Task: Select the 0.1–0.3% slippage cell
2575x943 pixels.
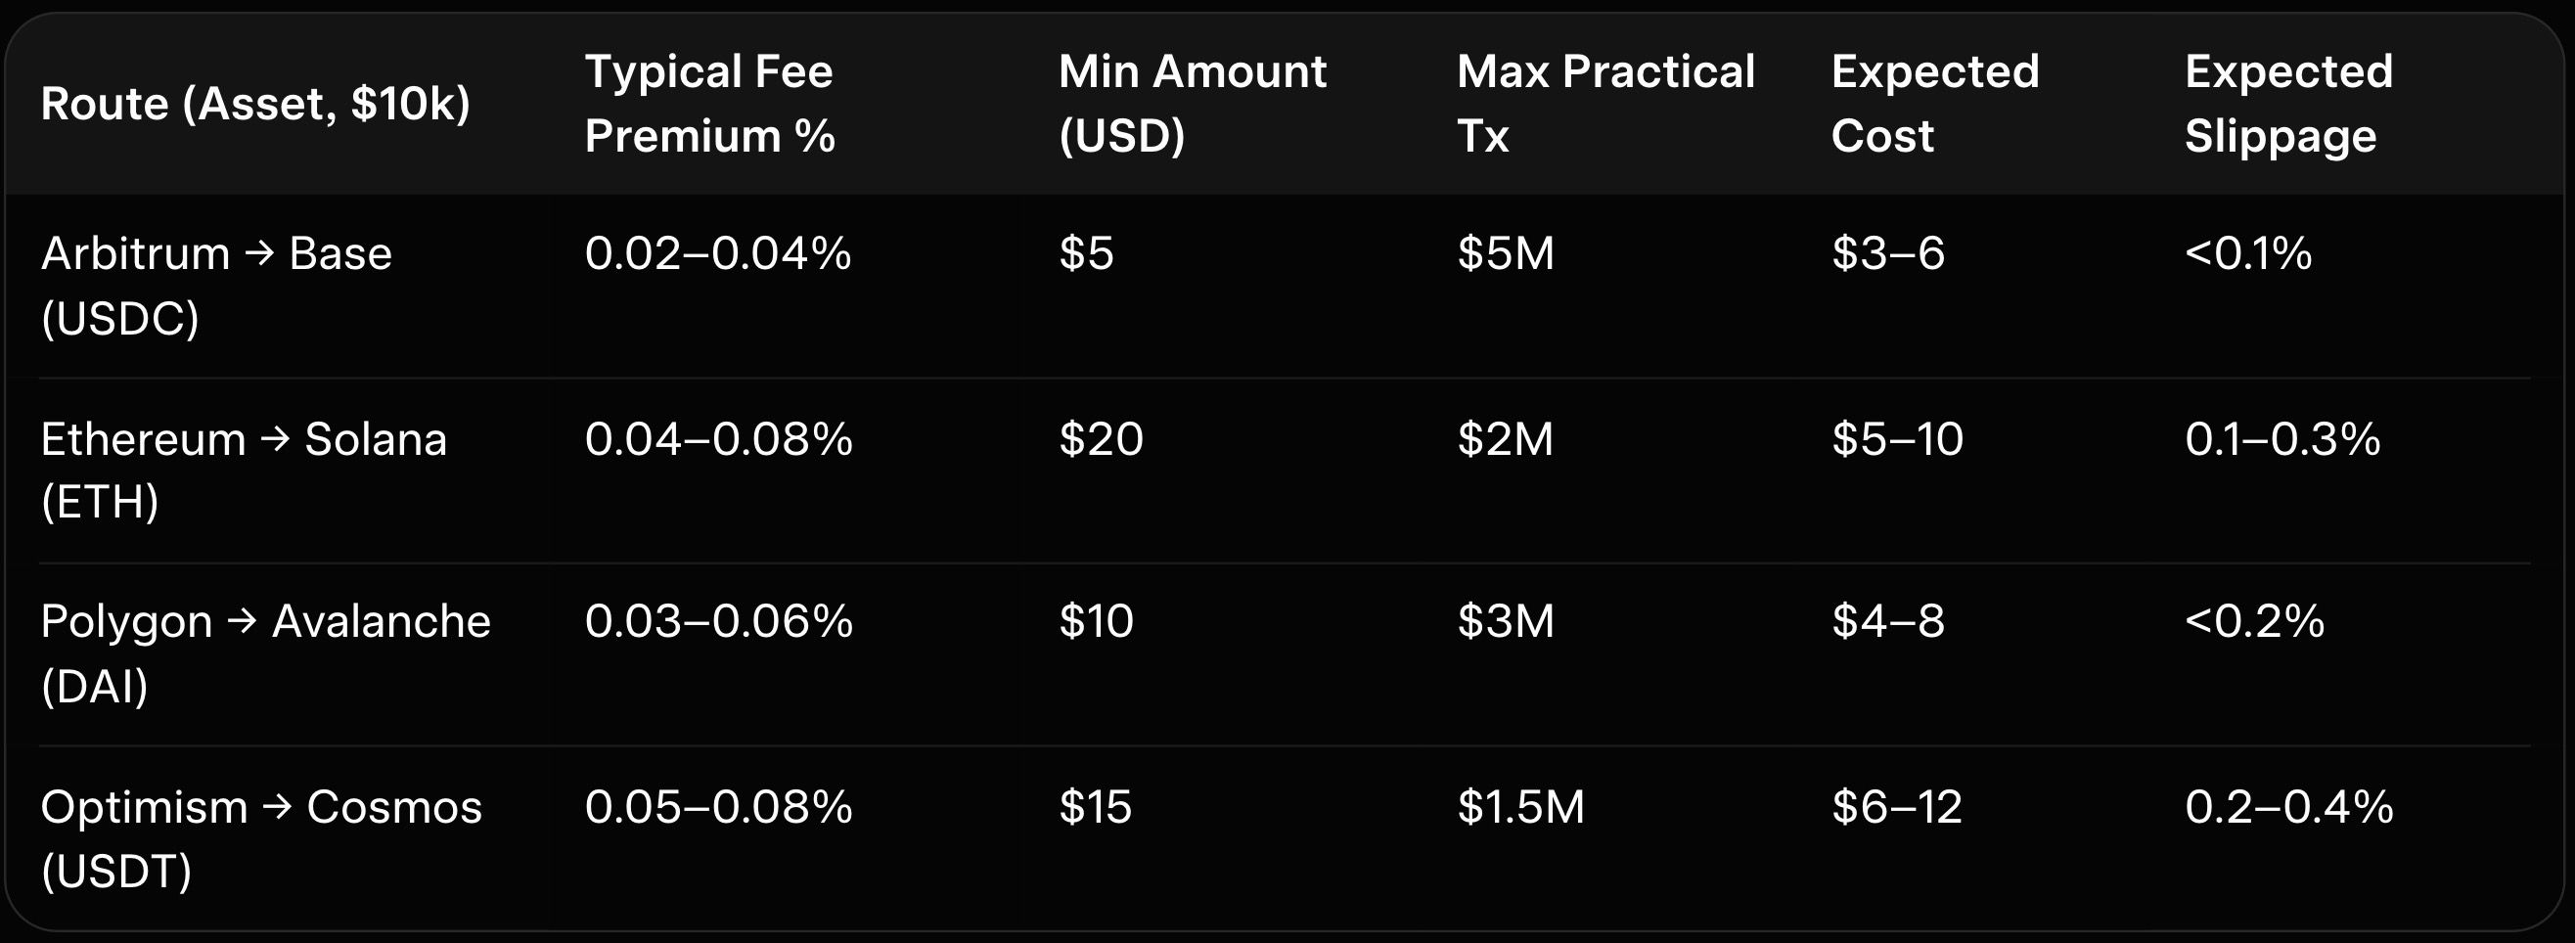Action: tap(2282, 440)
